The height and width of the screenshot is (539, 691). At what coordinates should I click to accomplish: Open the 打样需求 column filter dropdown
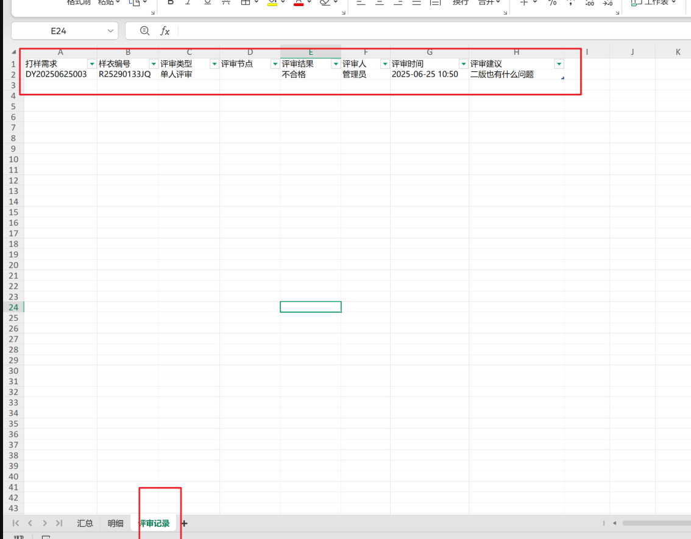coord(91,64)
